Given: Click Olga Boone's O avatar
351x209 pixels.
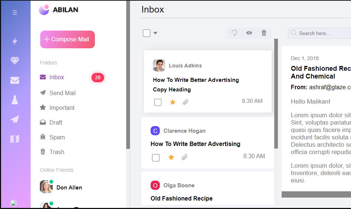Looking at the screenshot, I should pyautogui.click(x=155, y=185).
